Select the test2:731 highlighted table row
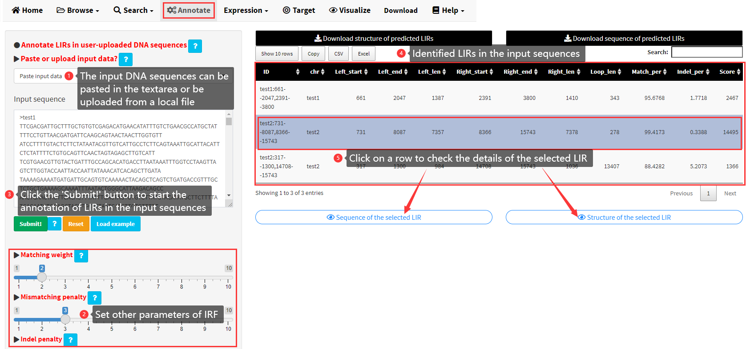 (498, 132)
